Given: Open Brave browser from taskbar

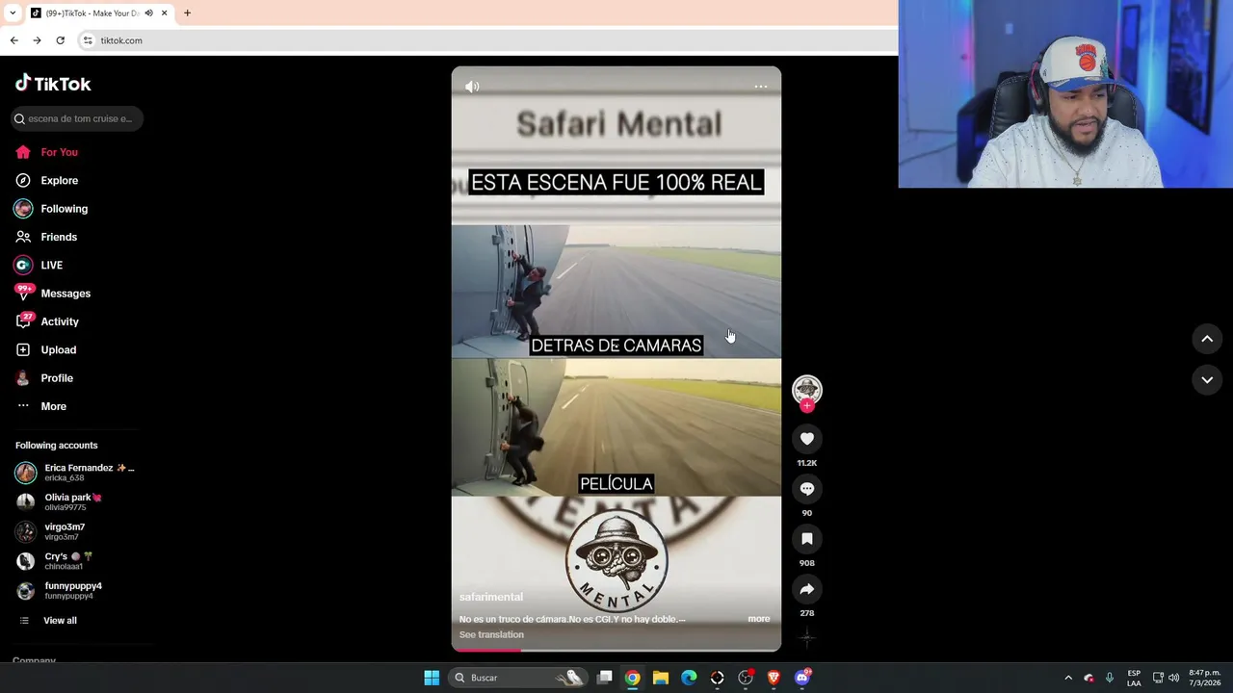Looking at the screenshot, I should tap(774, 678).
